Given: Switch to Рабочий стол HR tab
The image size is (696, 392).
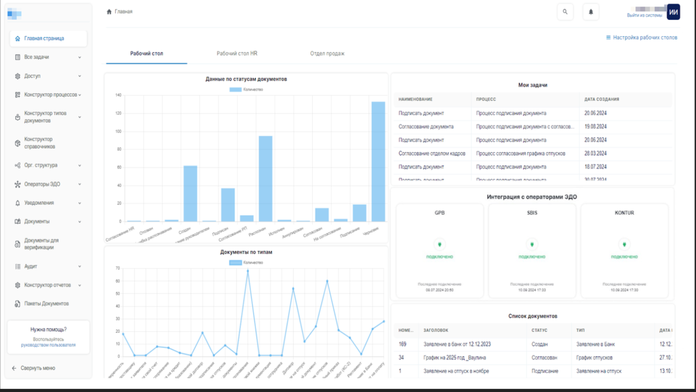Looking at the screenshot, I should (x=237, y=54).
